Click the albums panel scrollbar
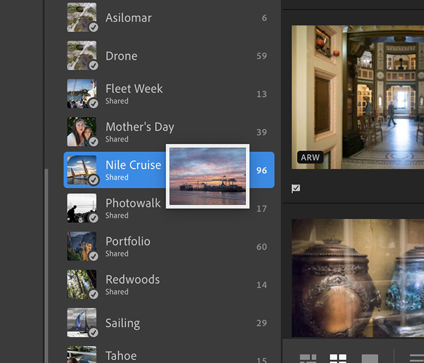The width and height of the screenshot is (424, 363). tap(46, 265)
